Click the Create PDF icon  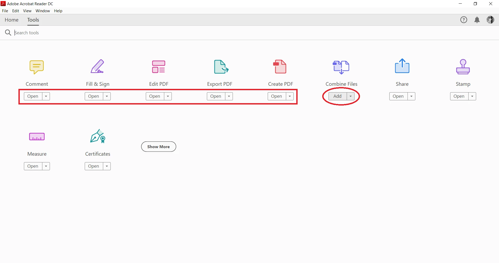point(280,67)
